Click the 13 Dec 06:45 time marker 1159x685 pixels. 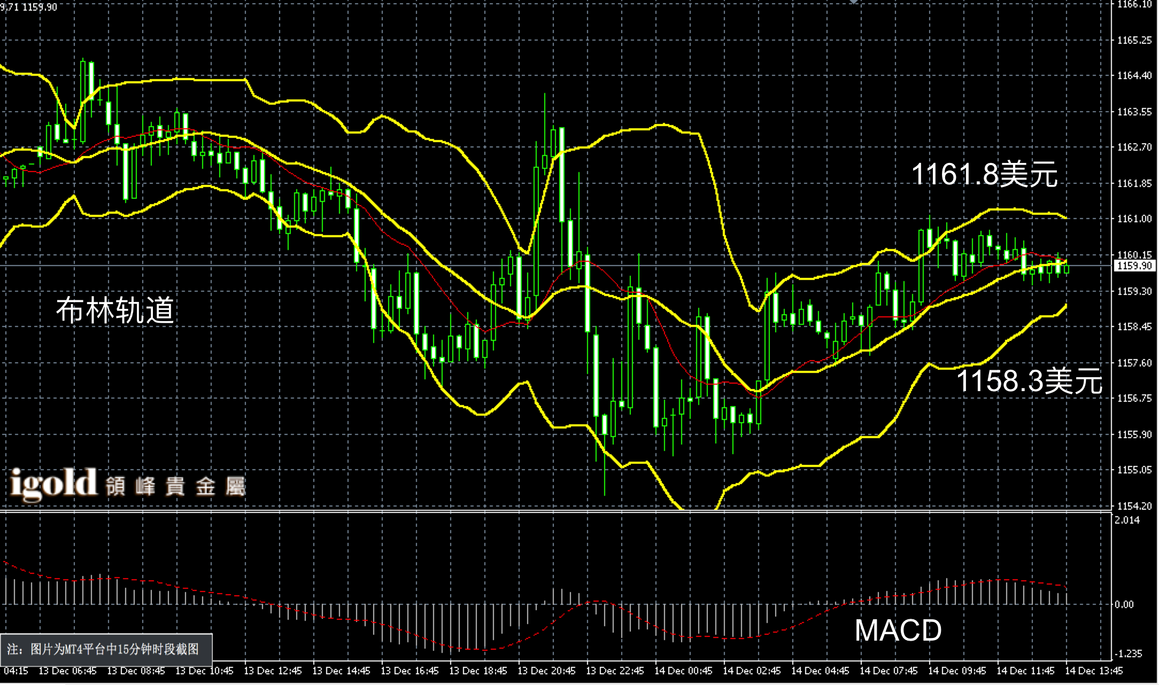67,671
